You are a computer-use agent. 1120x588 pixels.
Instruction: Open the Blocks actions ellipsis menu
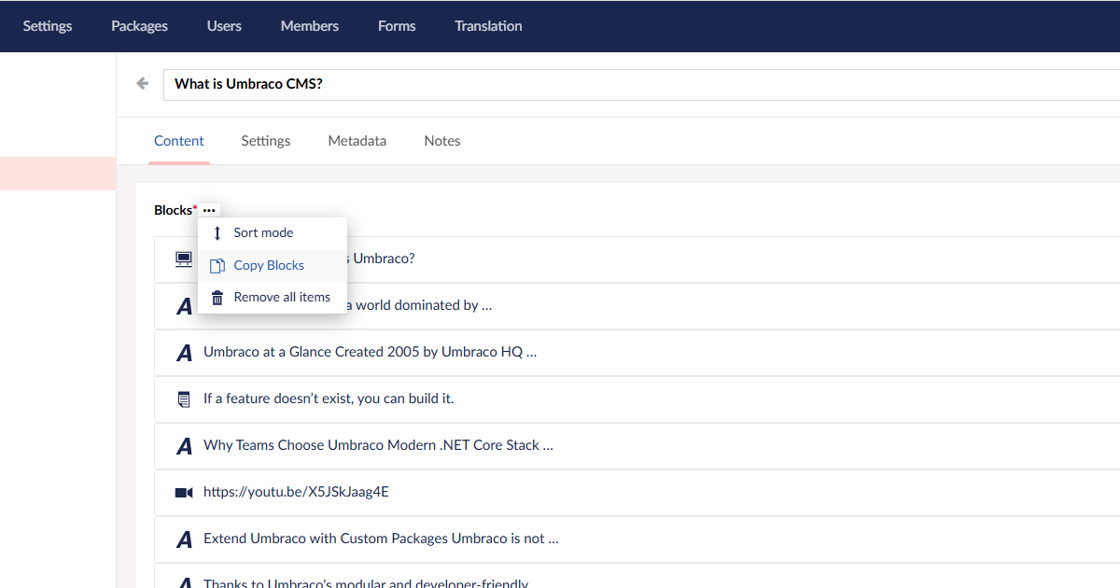[x=209, y=209]
